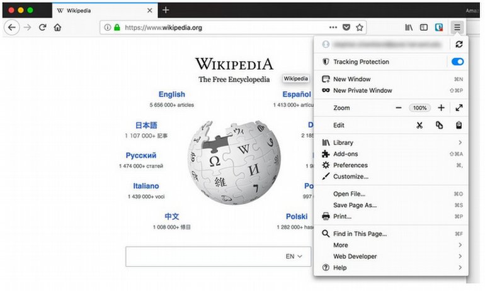This screenshot has width=485, height=291.
Task: Zoom out with the minus button
Action: [398, 107]
